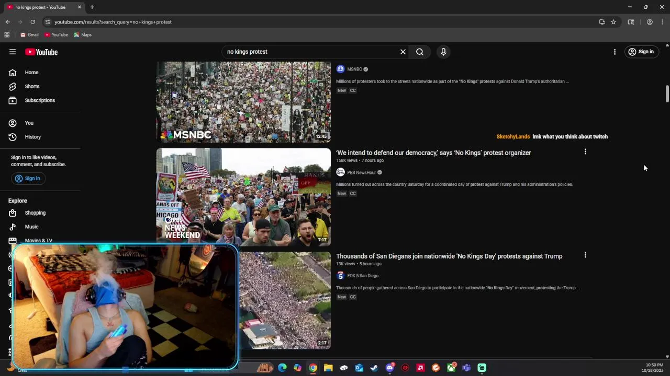Open Gmail bookmark

[29, 35]
